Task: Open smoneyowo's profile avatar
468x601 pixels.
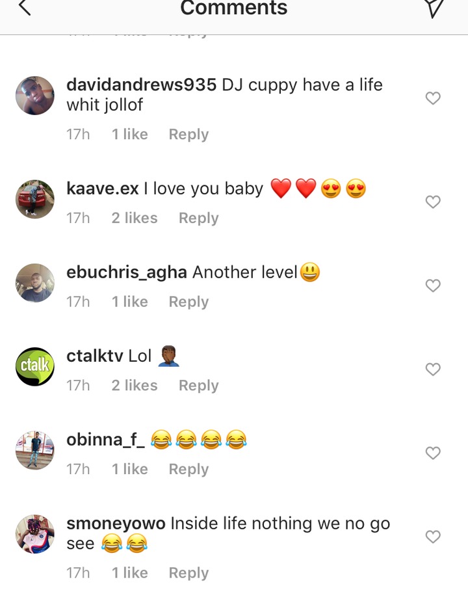Action: (x=35, y=534)
